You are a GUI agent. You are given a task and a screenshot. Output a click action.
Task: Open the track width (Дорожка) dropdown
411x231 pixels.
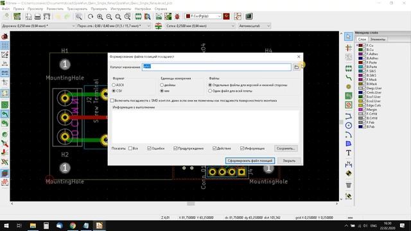[x=39, y=26]
